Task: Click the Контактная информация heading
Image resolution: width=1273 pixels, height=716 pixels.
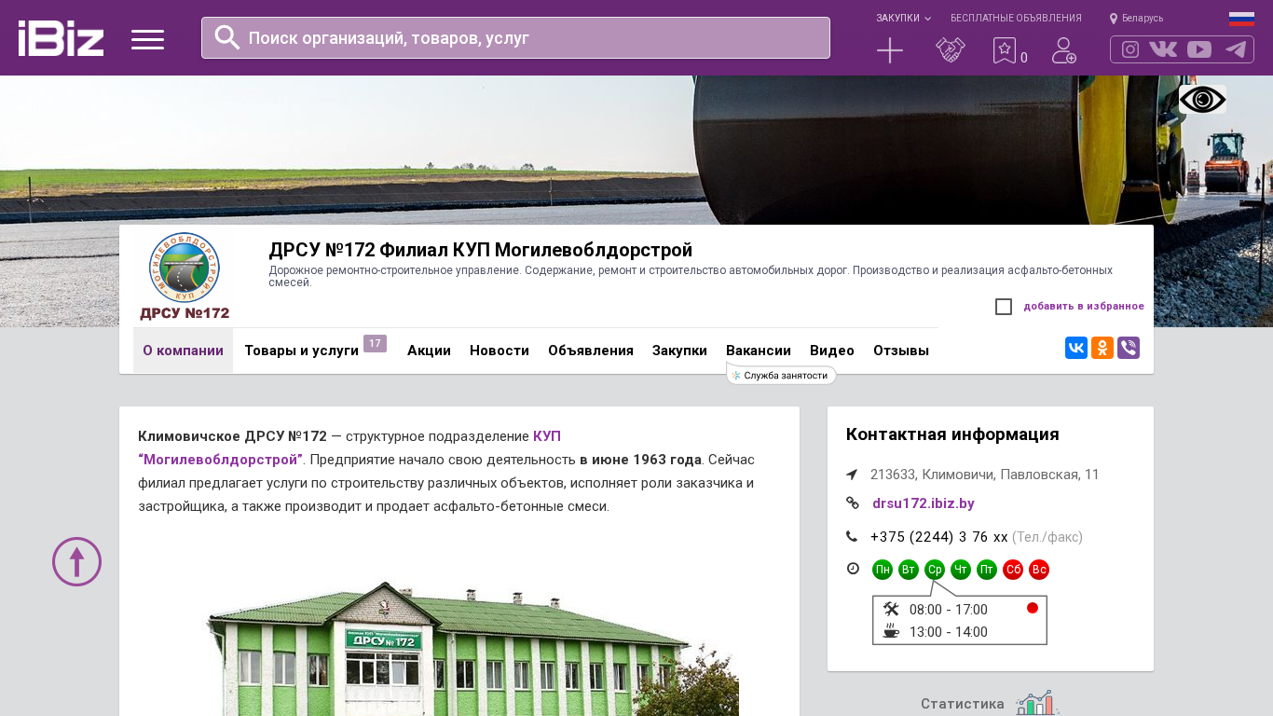Action: tap(952, 434)
